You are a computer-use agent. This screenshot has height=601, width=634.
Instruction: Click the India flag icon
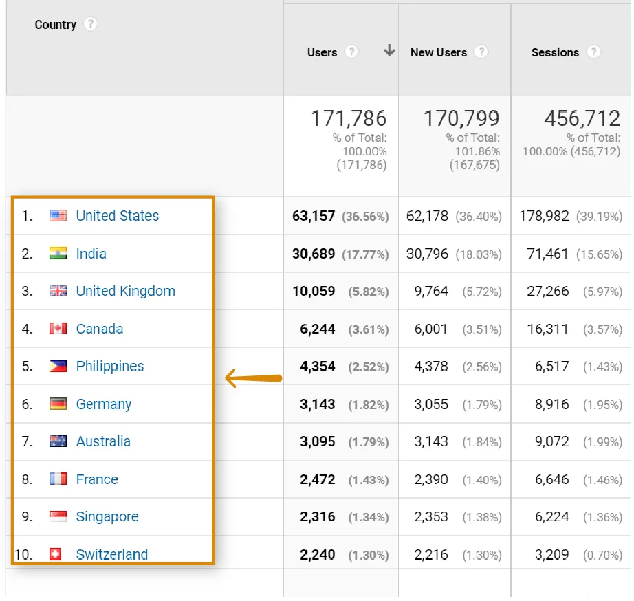click(x=58, y=254)
